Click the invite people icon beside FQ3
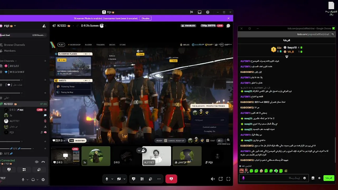 click(44, 26)
